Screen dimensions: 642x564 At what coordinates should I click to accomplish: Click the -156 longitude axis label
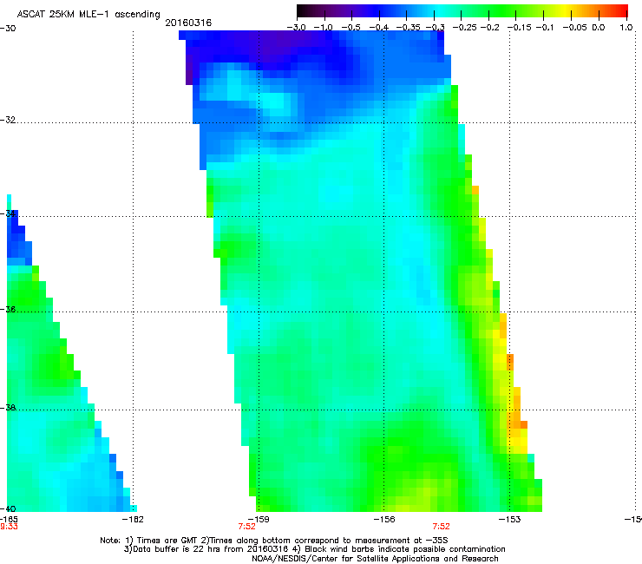[384, 520]
